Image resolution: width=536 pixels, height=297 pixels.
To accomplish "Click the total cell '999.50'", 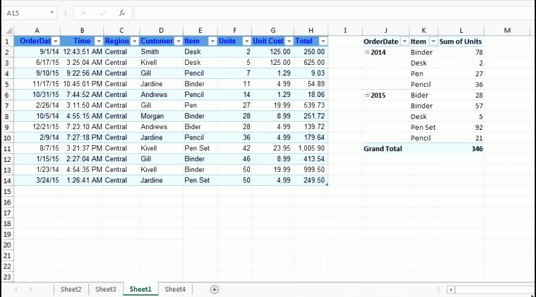I will click(311, 170).
